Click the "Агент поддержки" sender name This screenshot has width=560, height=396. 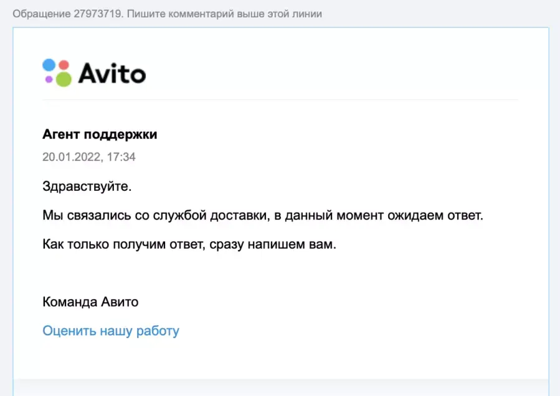(100, 134)
